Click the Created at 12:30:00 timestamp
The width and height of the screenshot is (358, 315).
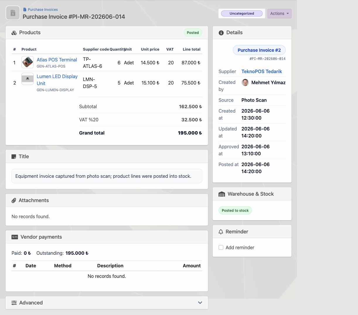click(255, 114)
